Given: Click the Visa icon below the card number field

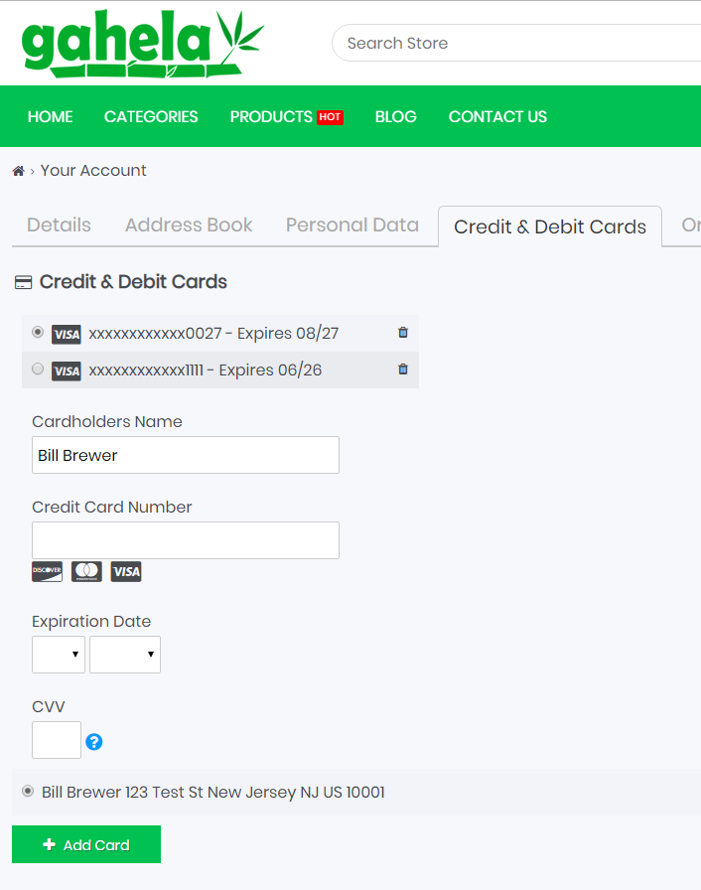Looking at the screenshot, I should tap(126, 571).
